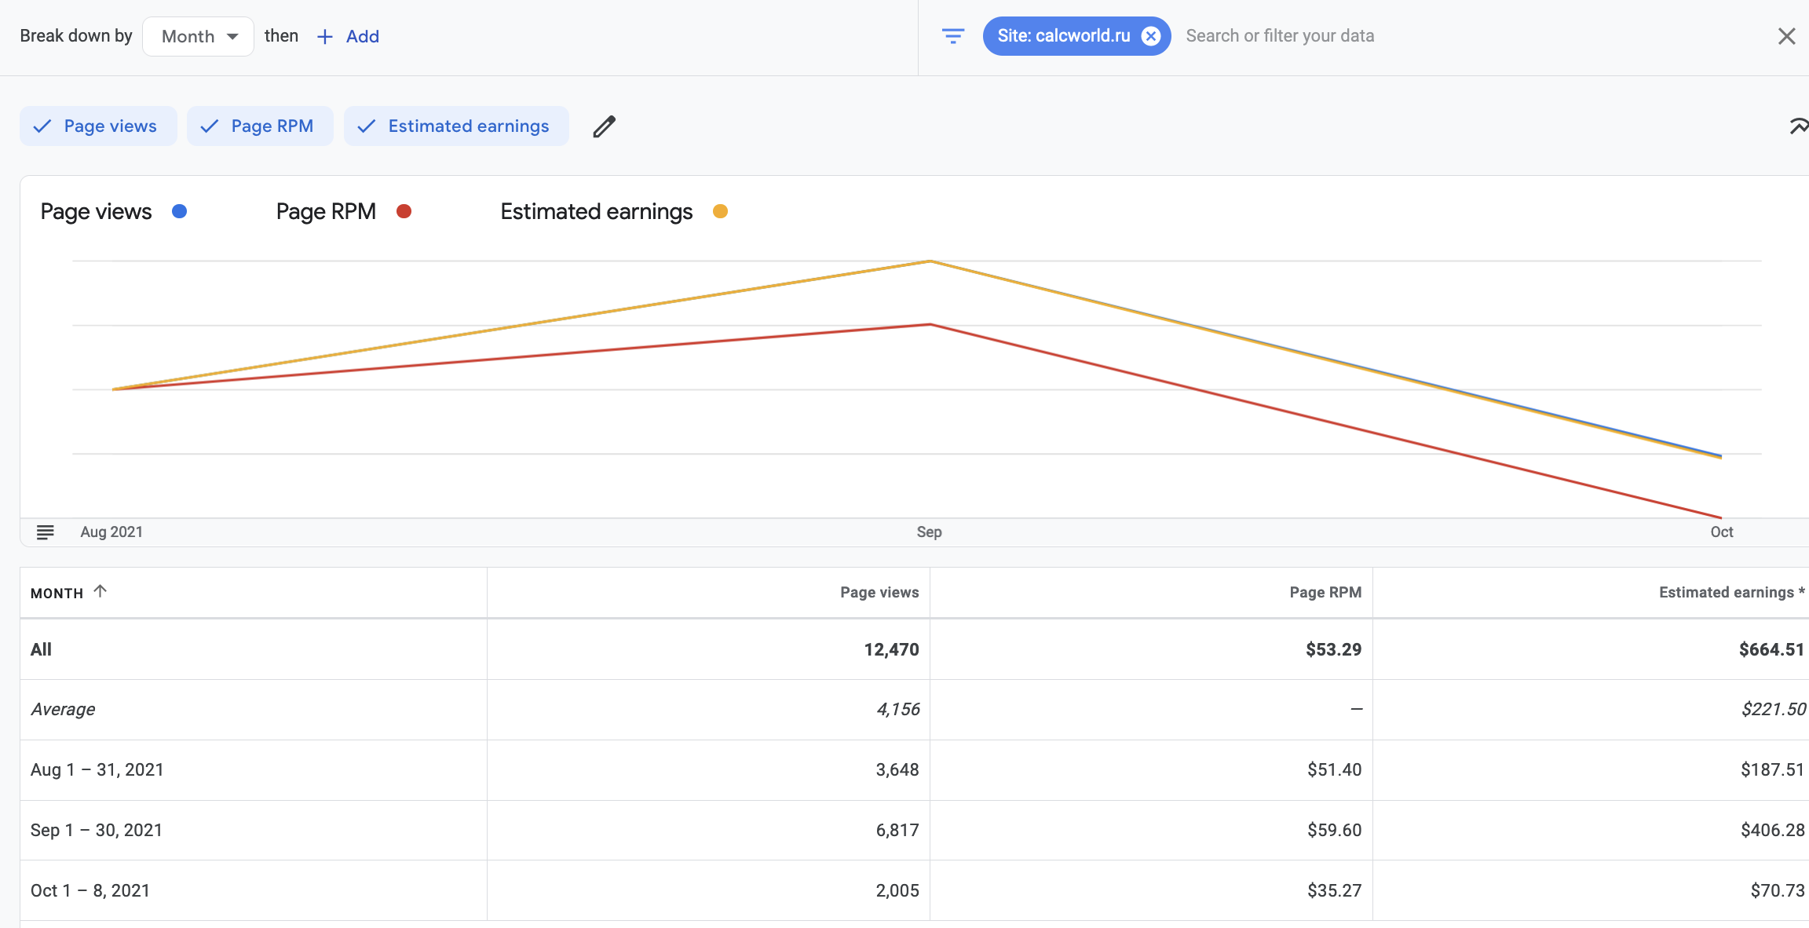Toggle the Estimated earnings metric chip
The image size is (1809, 928).
456,126
